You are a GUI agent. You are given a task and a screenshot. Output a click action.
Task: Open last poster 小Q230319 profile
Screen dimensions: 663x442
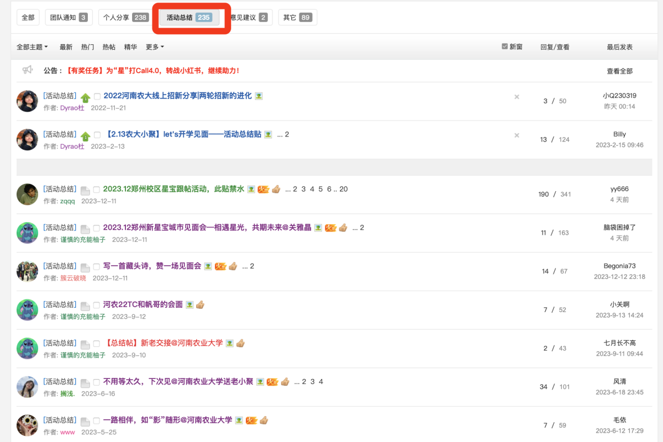(x=619, y=96)
